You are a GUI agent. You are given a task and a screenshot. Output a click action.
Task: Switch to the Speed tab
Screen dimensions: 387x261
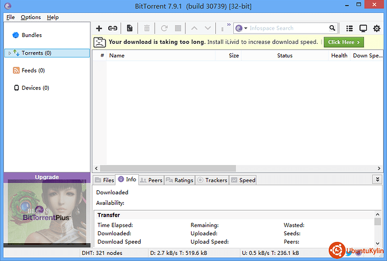pyautogui.click(x=243, y=180)
